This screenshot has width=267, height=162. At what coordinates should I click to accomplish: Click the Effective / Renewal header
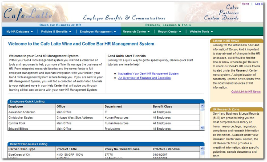pyautogui.click(x=176, y=149)
